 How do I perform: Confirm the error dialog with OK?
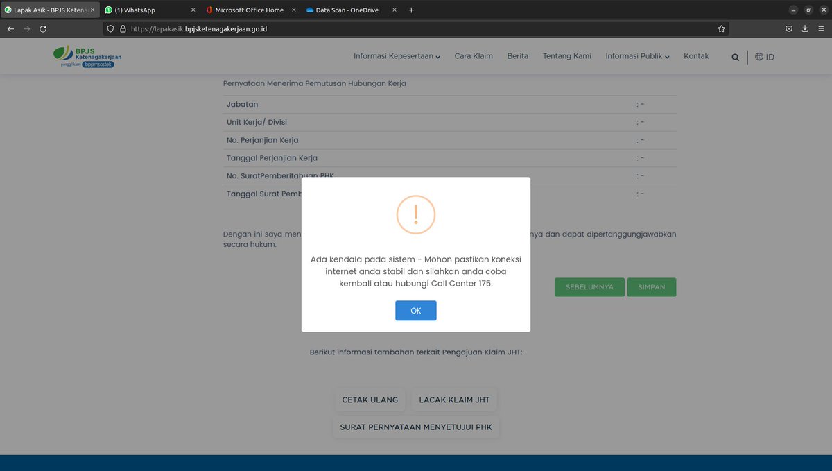[x=416, y=311]
